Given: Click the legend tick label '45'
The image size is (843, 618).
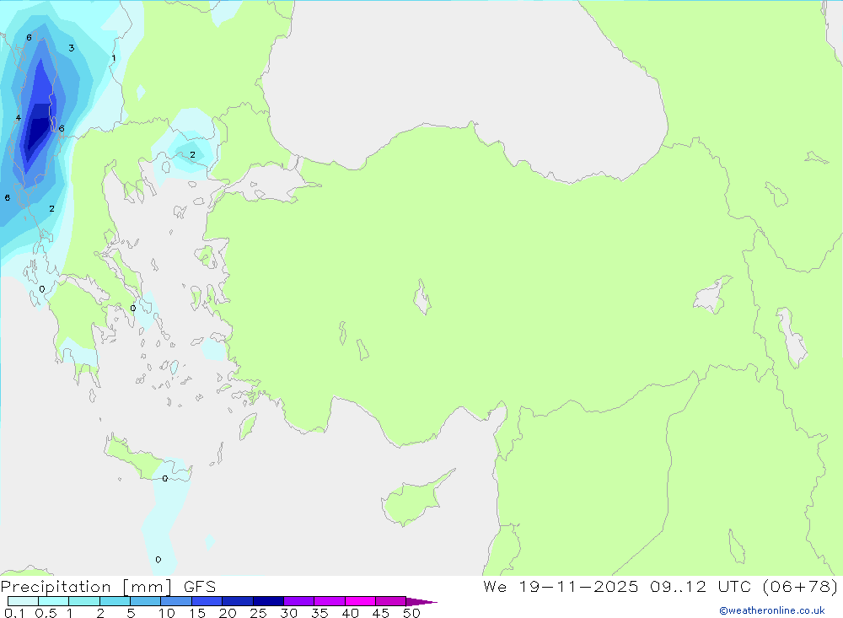Looking at the screenshot, I should tap(381, 613).
